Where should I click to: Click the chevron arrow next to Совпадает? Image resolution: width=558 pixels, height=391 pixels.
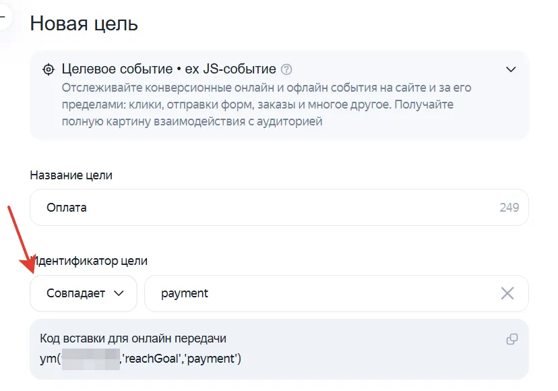pyautogui.click(x=119, y=293)
